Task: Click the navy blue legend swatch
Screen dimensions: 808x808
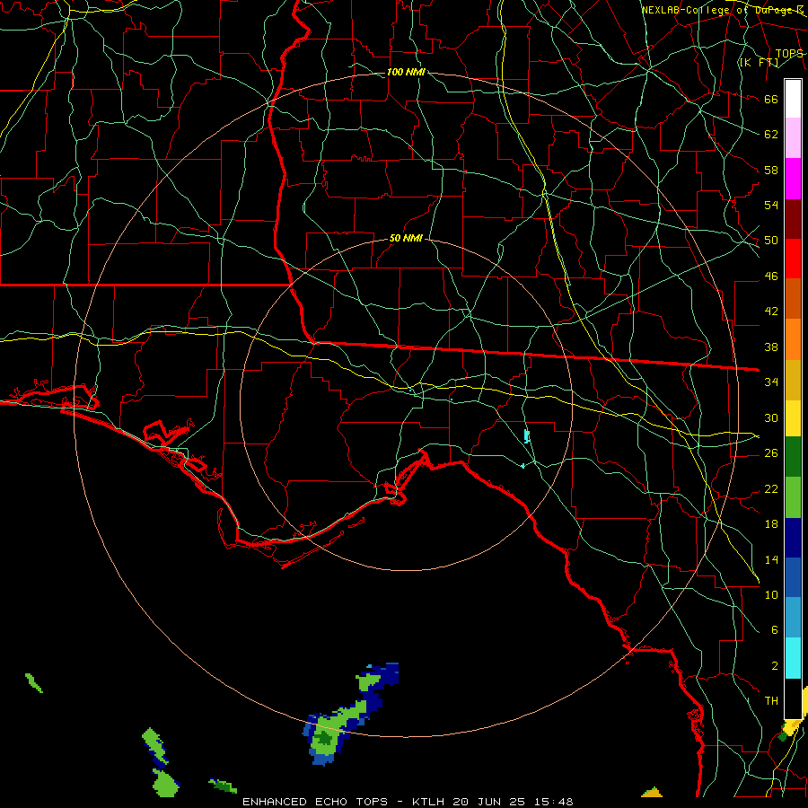Action: point(793,538)
